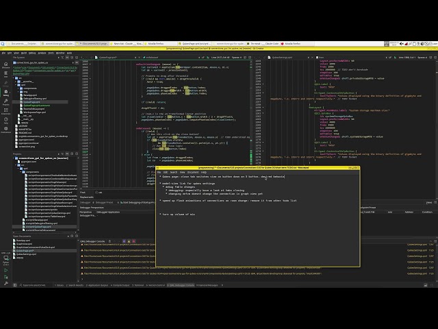Select LICENSE file in File System tree
438x329 pixels.
point(23,126)
